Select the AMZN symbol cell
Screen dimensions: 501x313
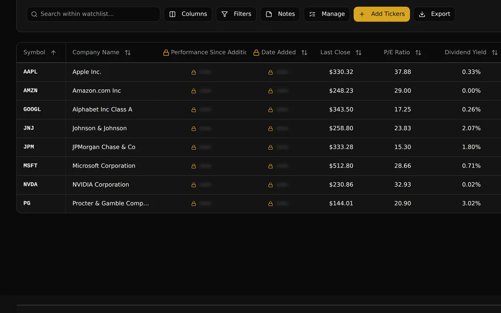41,91
